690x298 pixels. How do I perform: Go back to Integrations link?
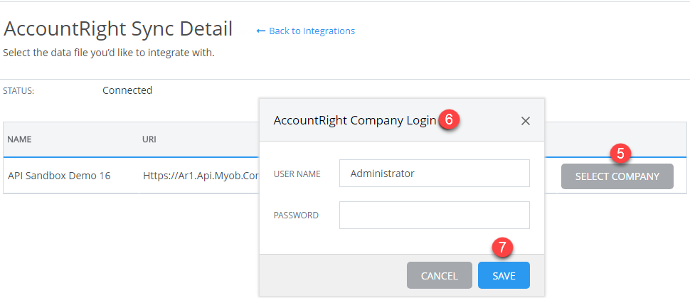[x=305, y=31]
